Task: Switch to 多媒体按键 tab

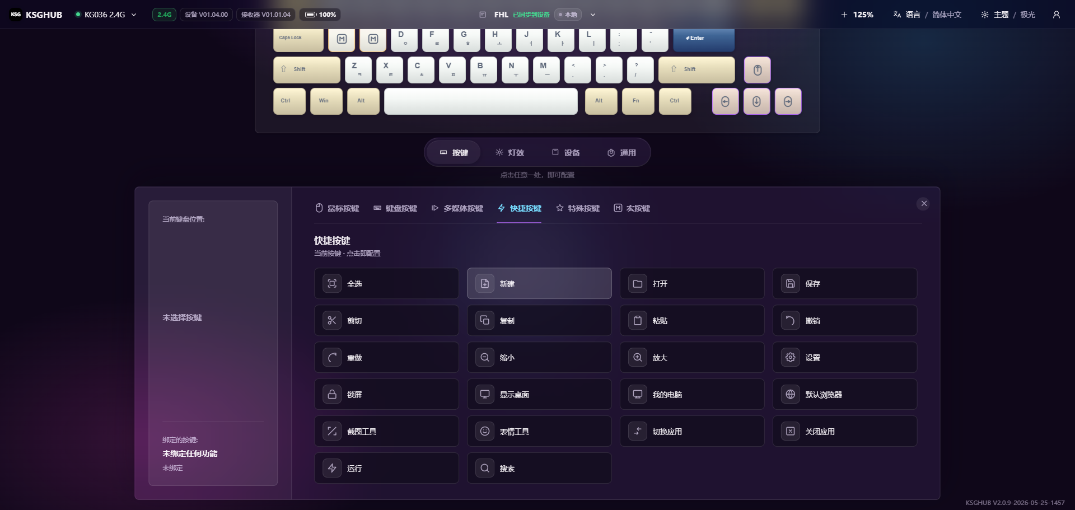Action: (x=457, y=208)
